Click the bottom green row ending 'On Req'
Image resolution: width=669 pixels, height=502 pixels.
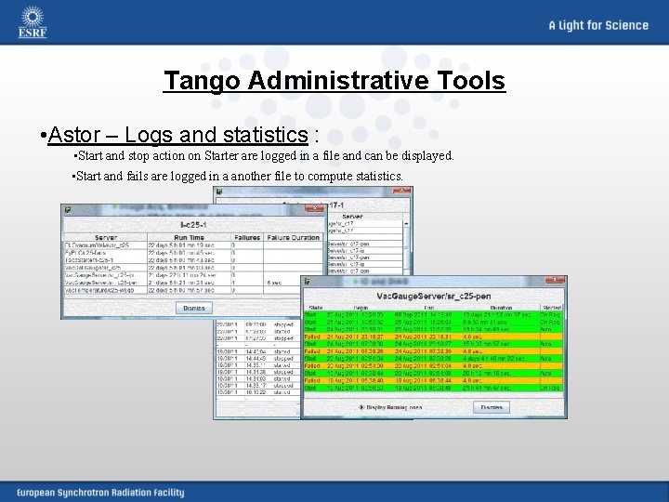(434, 388)
